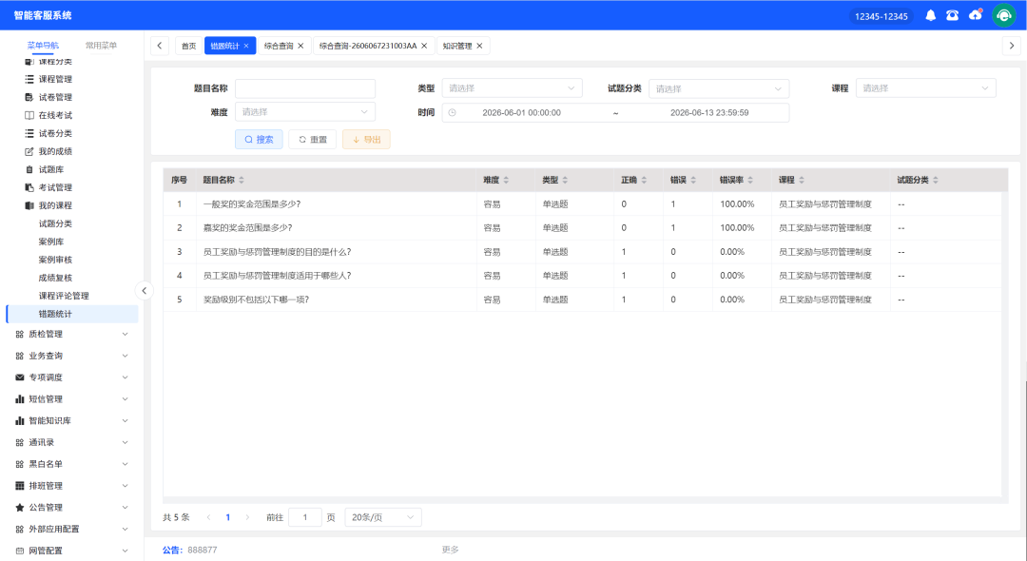Sort by 正确 column sort icon
This screenshot has width=1027, height=561.
click(x=644, y=180)
